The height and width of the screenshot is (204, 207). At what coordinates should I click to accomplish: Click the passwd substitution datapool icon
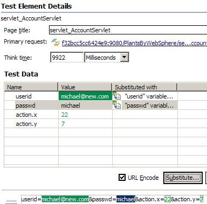coord(116,105)
